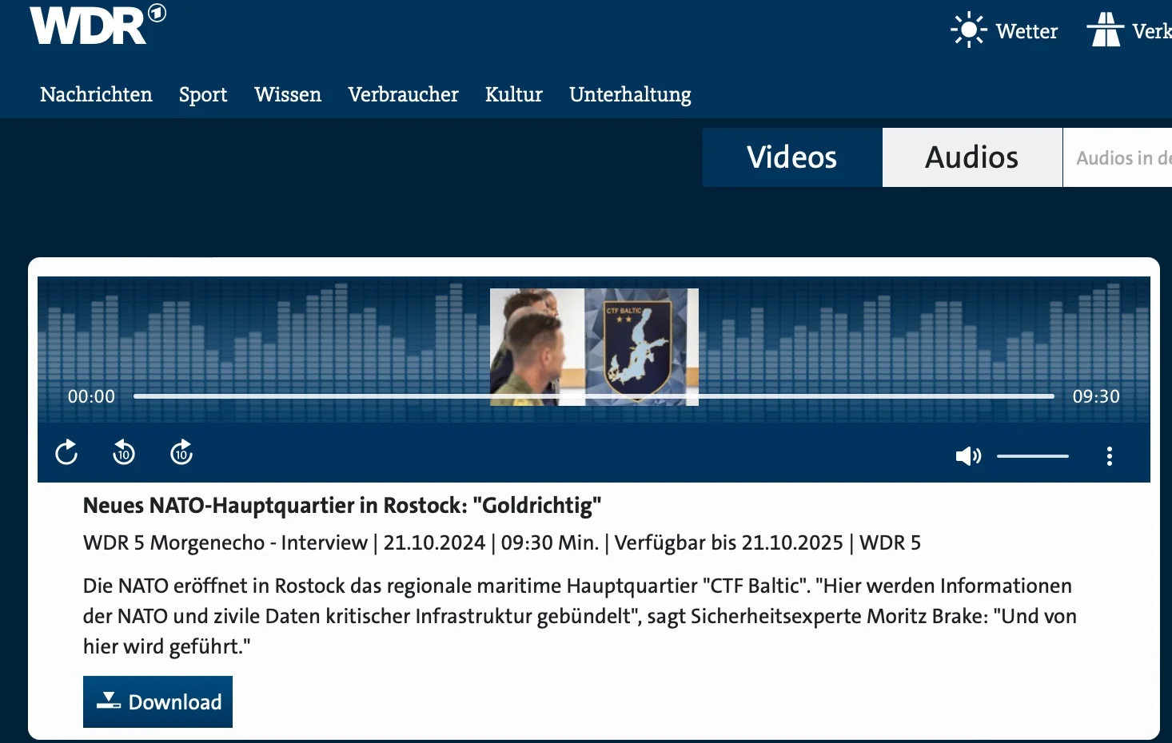This screenshot has height=743, width=1172.
Task: Switch the Audios filter on
Action: pyautogui.click(x=971, y=157)
